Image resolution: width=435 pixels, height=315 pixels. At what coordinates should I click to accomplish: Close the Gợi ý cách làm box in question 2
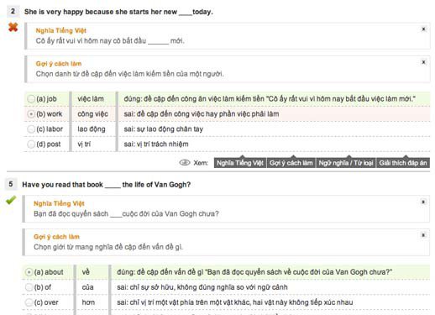(423, 62)
